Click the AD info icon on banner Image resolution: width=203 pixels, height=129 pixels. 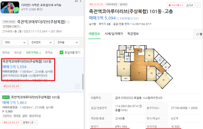[x=76, y=1]
